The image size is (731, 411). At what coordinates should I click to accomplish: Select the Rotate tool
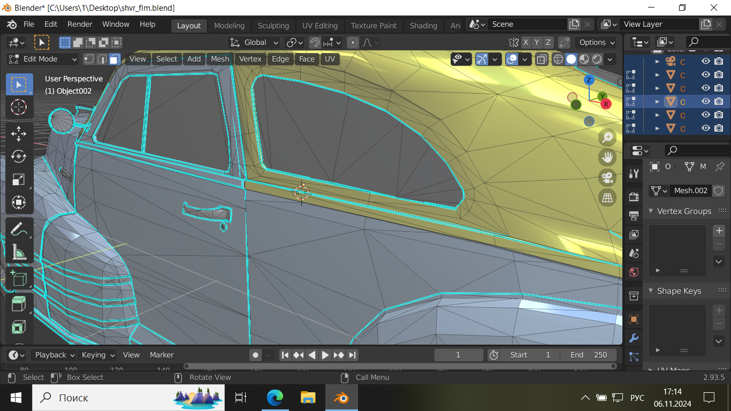pos(19,156)
